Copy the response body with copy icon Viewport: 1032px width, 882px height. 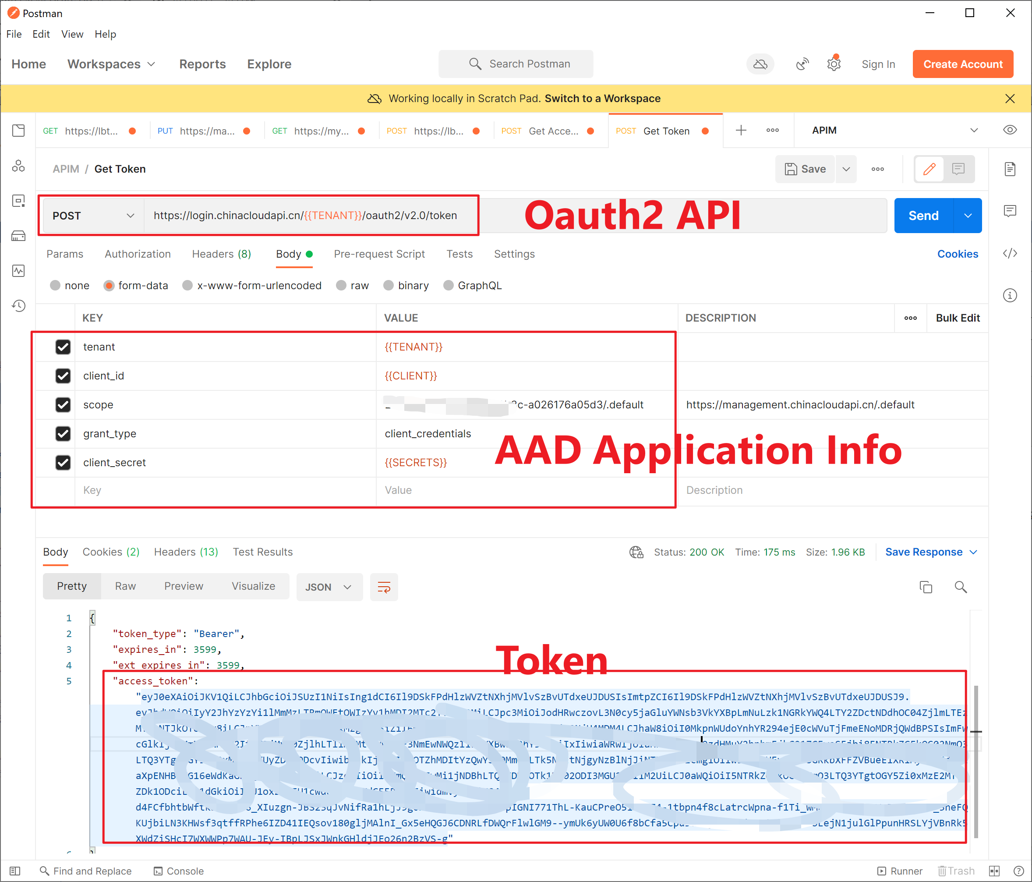pyautogui.click(x=926, y=587)
